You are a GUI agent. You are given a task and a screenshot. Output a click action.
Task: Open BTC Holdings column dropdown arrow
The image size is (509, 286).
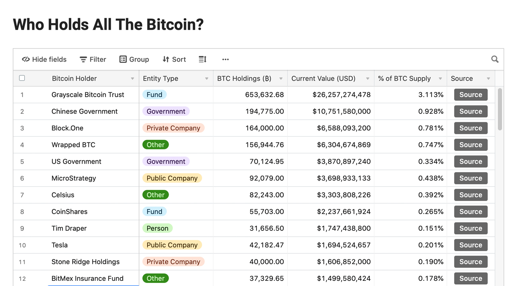point(281,79)
